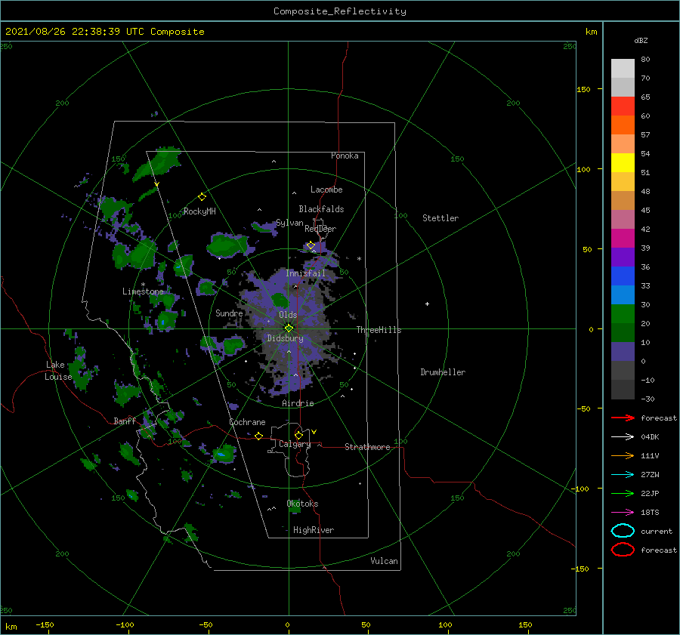Click the Calgary city label
Image resolution: width=680 pixels, height=635 pixels.
pos(295,444)
